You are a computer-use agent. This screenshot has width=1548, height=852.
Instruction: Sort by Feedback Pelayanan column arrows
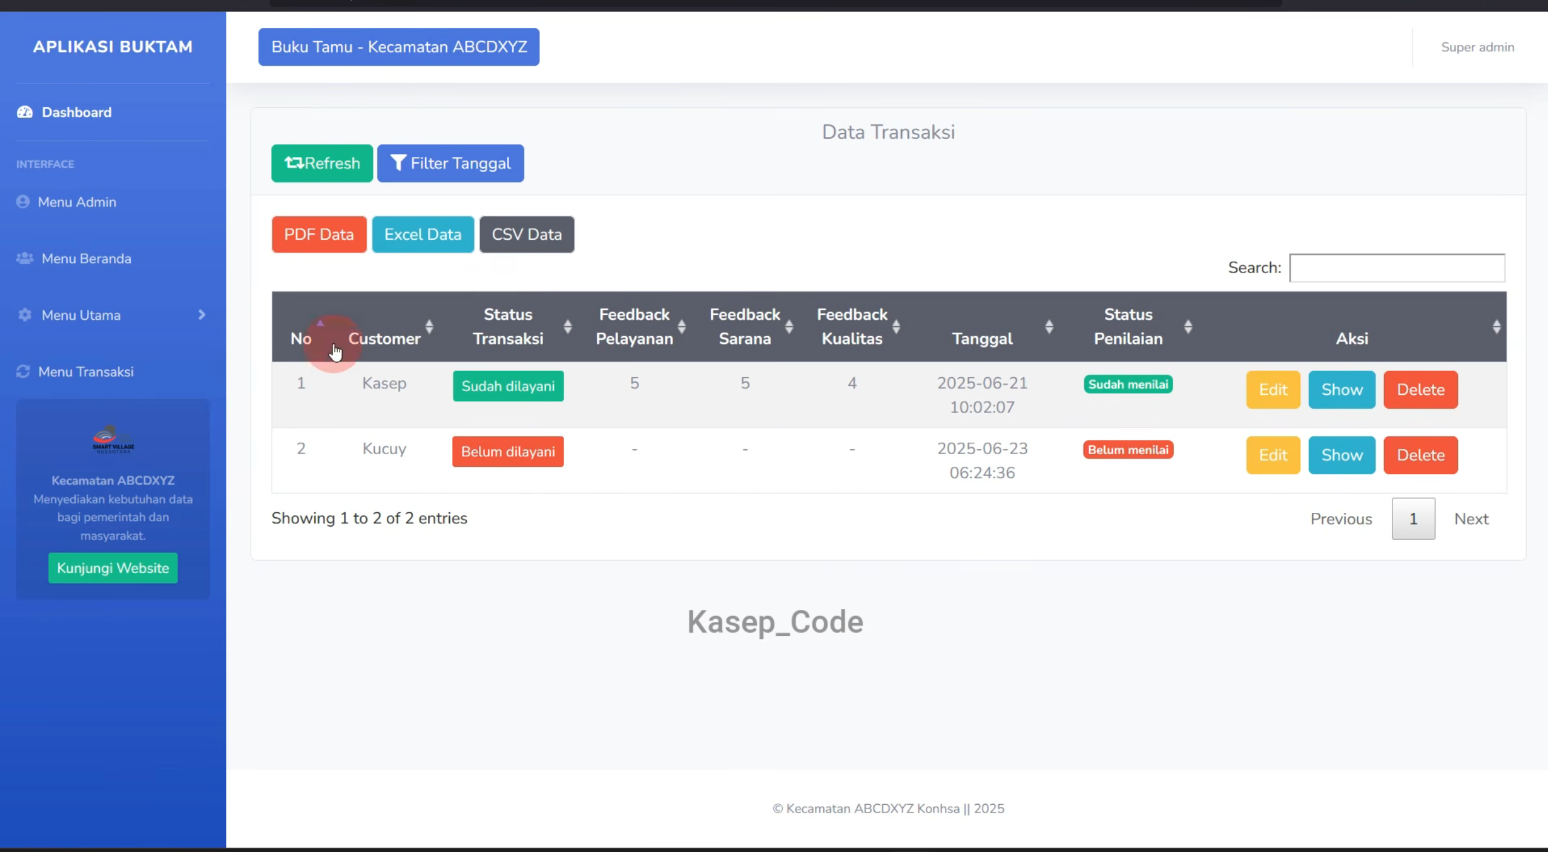pos(682,327)
